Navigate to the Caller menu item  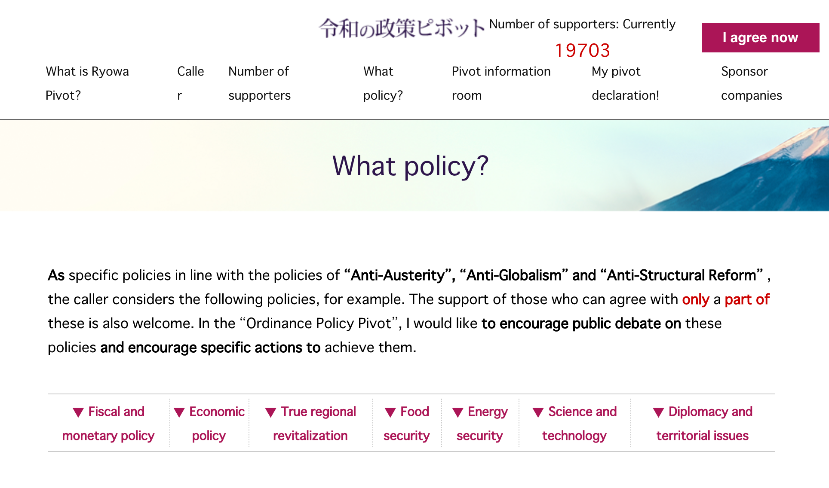[x=190, y=82]
